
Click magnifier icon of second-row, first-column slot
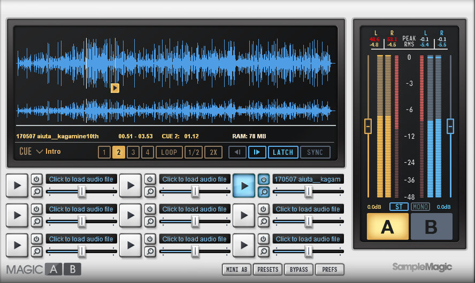click(x=37, y=222)
